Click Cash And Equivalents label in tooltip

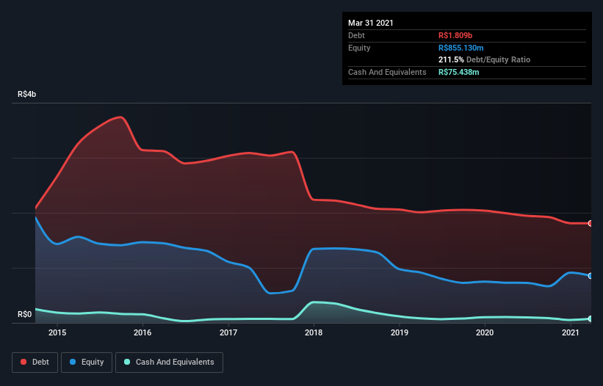click(x=387, y=72)
